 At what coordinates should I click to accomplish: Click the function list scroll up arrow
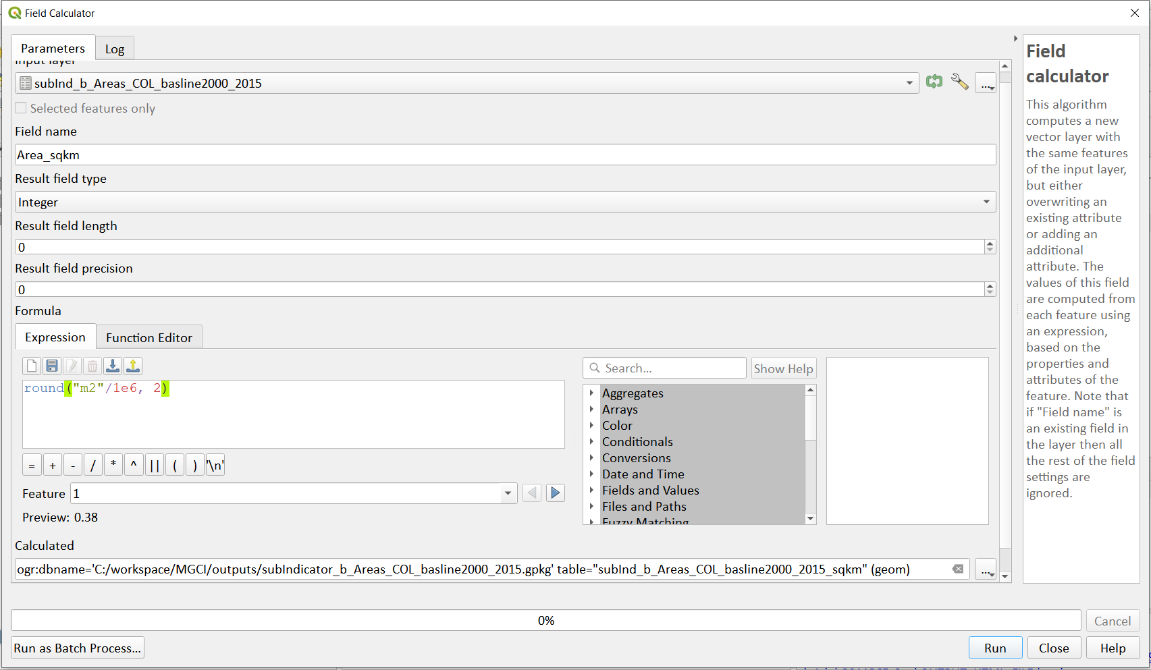[x=811, y=390]
